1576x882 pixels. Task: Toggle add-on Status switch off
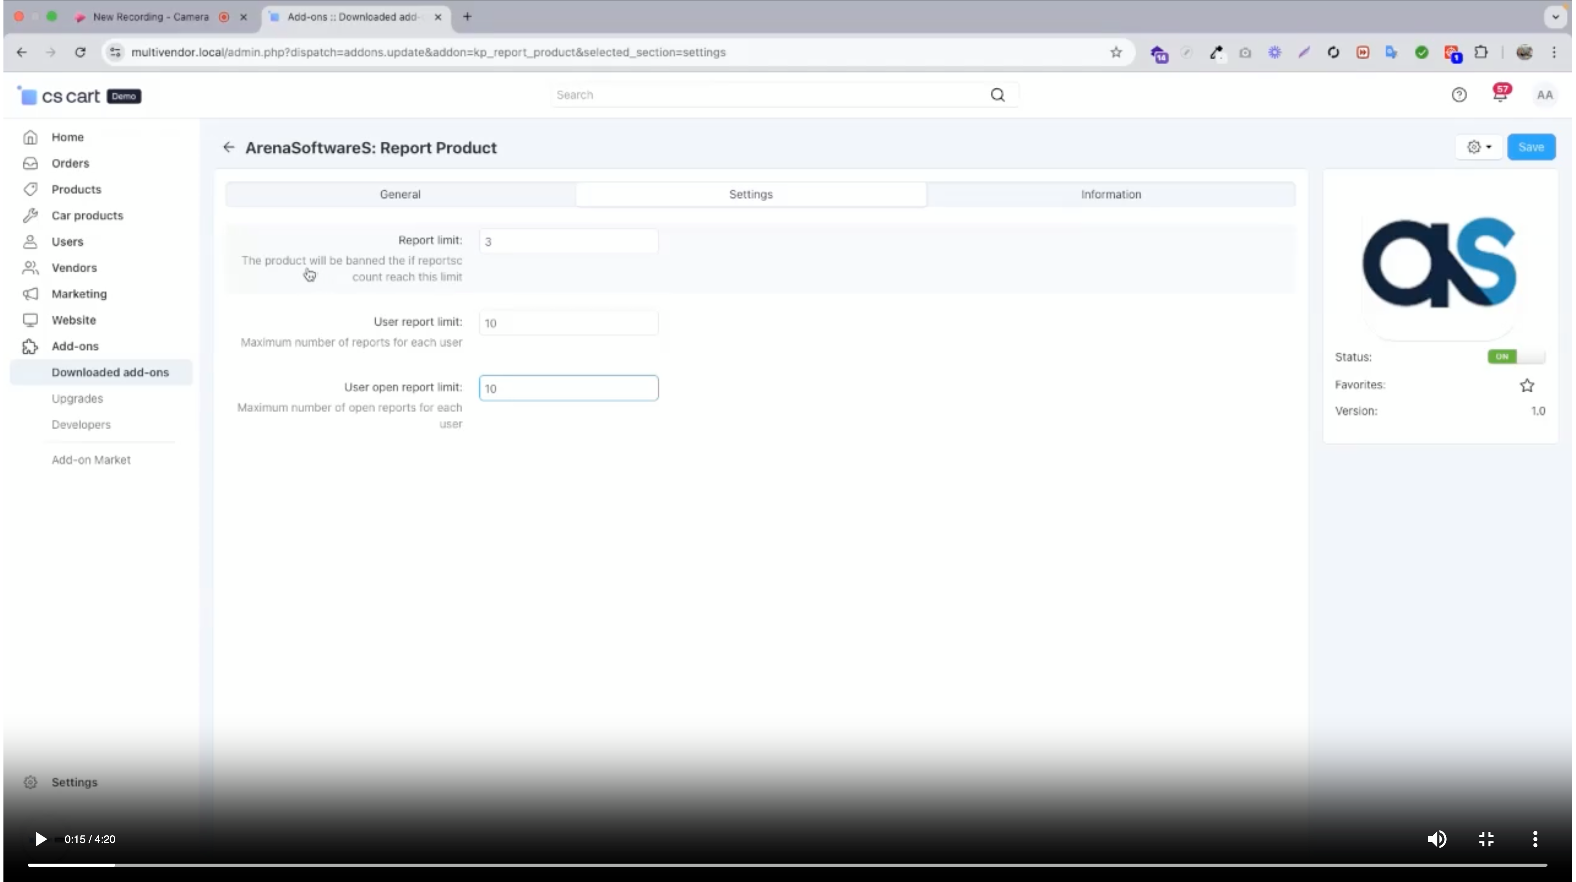[1516, 357]
